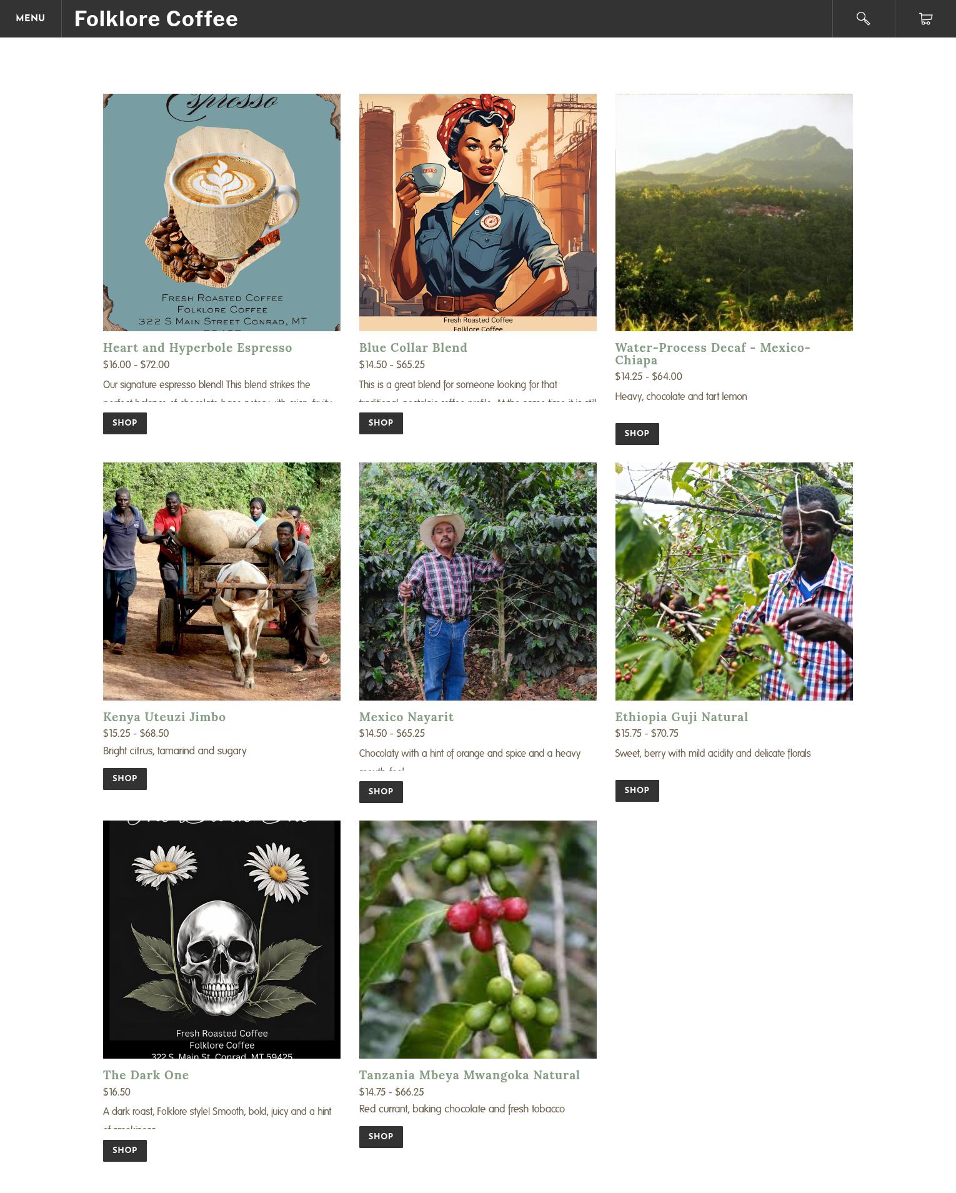Open the search magnifier icon

click(x=863, y=19)
